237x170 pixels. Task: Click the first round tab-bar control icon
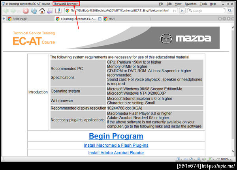220,19
